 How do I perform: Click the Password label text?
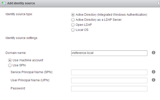(18, 88)
